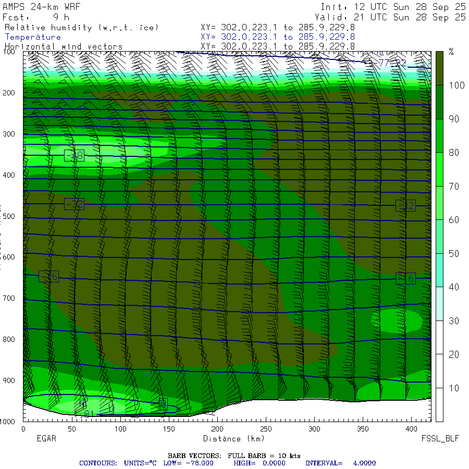Image resolution: width=469 pixels, height=469 pixels.
Task: Click the '50' tick on the distance axis
Action: tap(72, 429)
